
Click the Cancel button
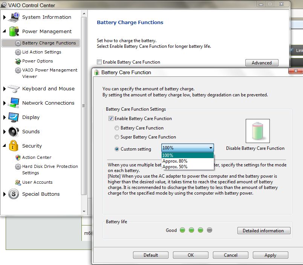[x=231, y=255]
